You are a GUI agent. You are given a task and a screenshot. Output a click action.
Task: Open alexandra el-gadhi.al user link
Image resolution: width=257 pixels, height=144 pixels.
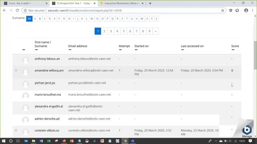coord(49,106)
